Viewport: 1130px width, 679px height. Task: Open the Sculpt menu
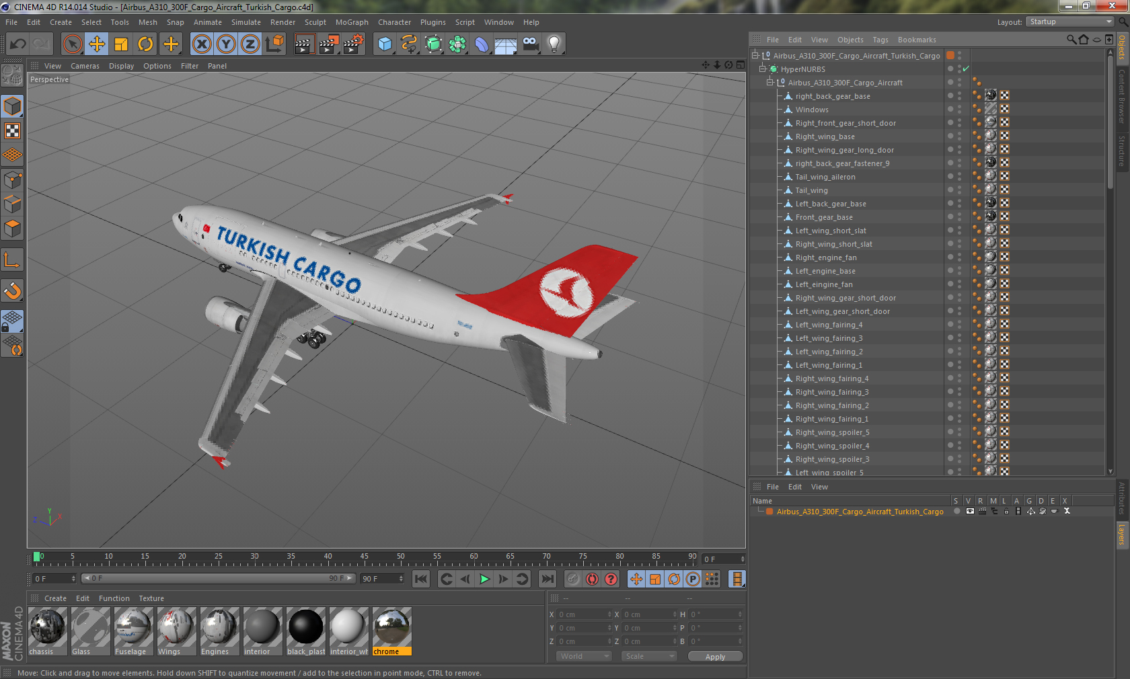[x=315, y=22]
